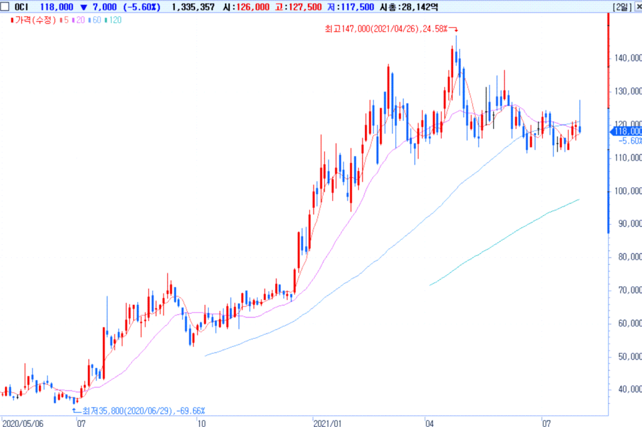642x427 pixels.
Task: Toggle the 60-day moving average legend
Action: click(x=97, y=20)
